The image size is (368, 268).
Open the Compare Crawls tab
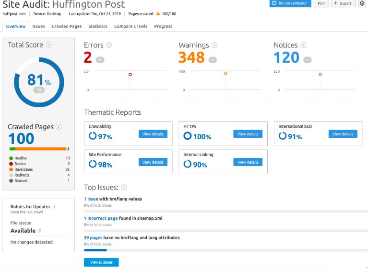[131, 26]
